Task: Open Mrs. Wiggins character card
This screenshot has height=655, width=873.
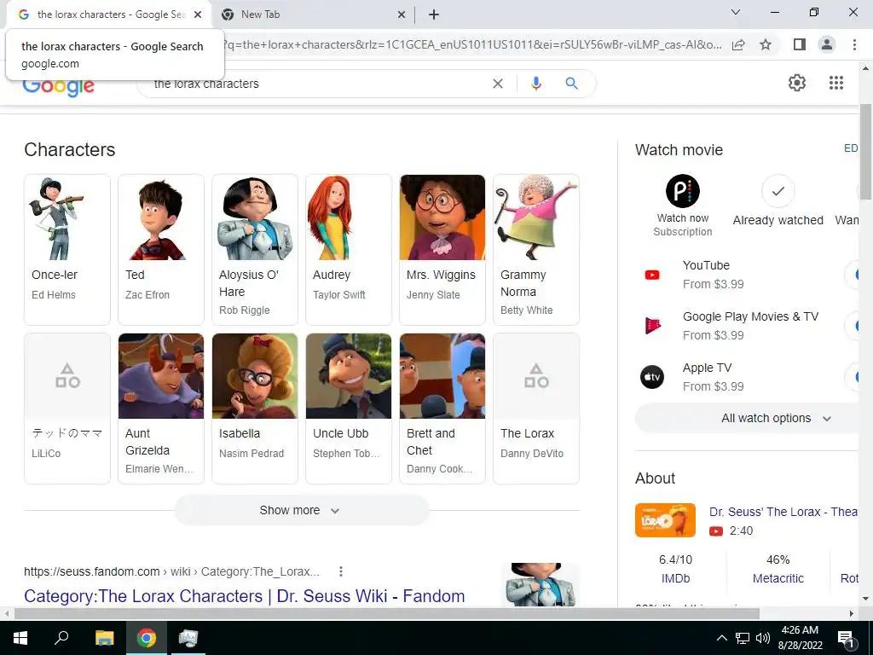Action: click(x=442, y=250)
